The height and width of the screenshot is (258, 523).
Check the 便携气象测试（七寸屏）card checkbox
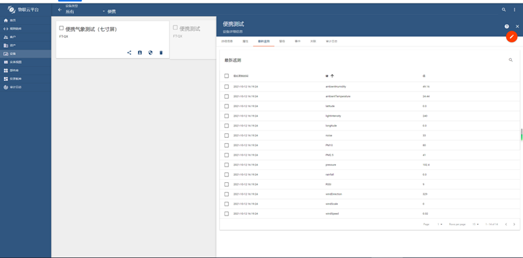point(61,28)
